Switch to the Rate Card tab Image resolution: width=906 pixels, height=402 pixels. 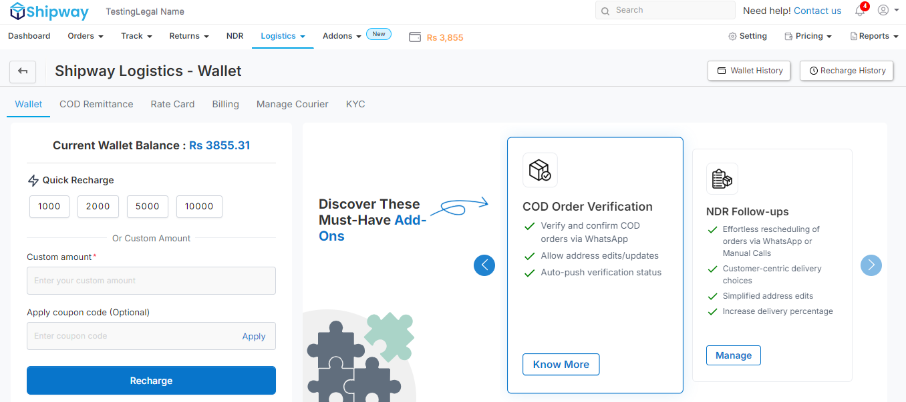pos(172,104)
